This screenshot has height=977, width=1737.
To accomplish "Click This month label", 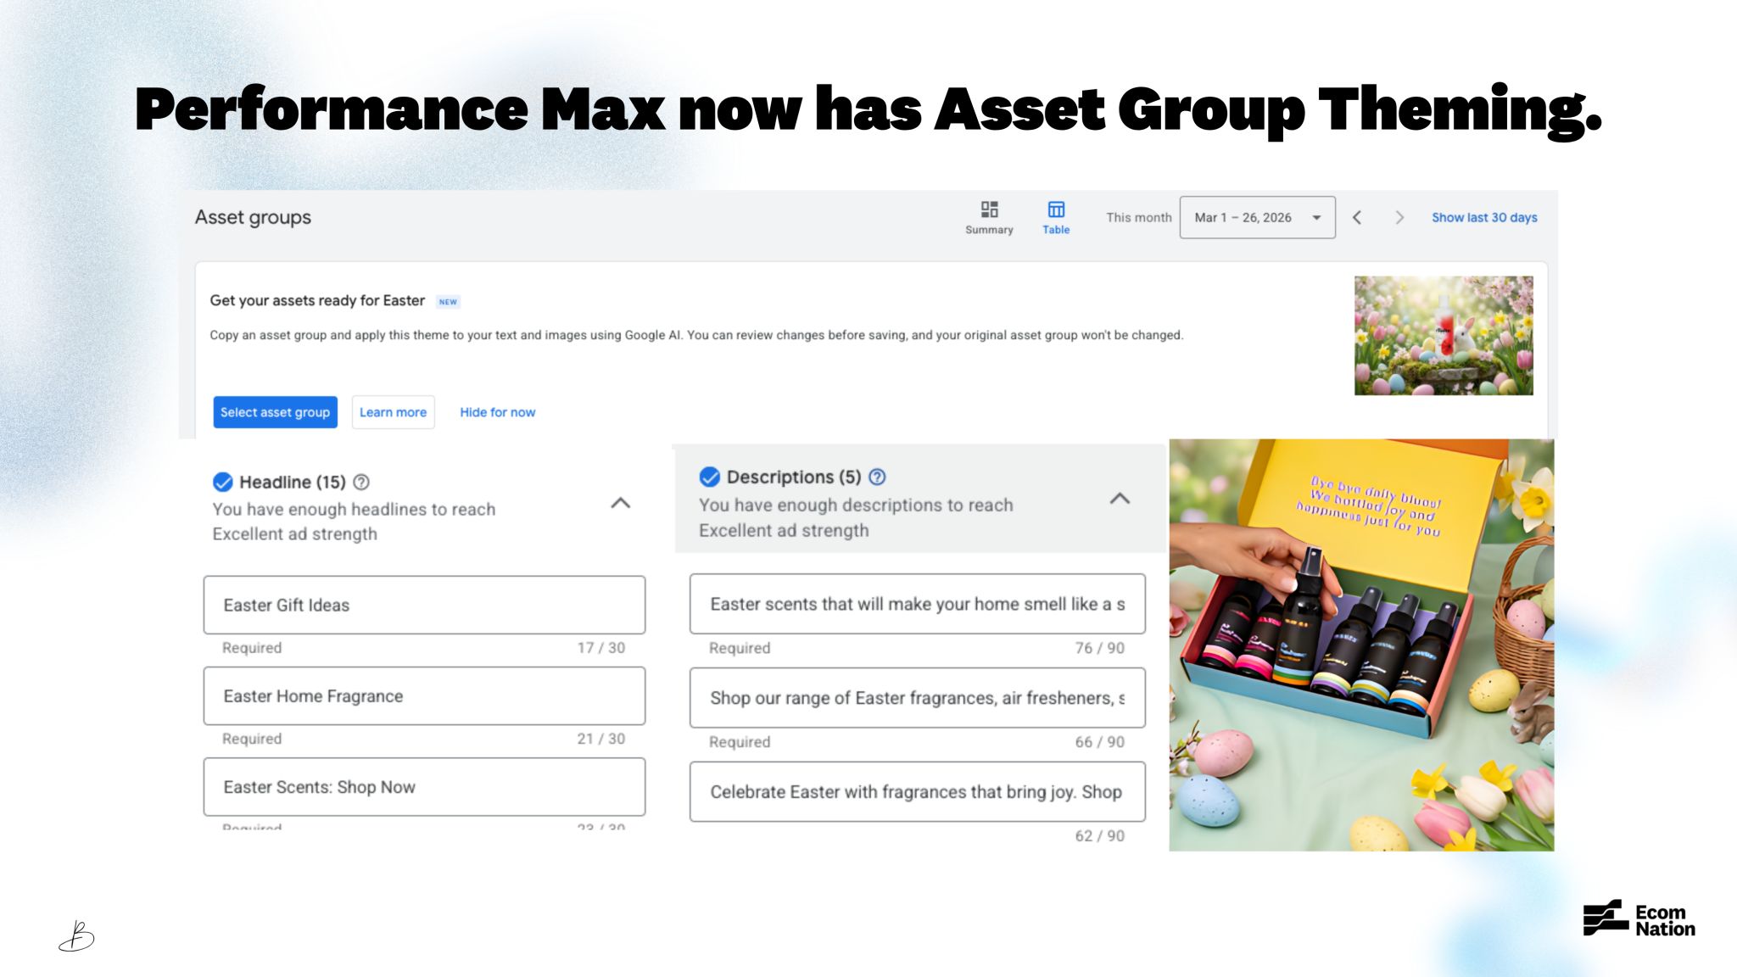I will [1137, 217].
